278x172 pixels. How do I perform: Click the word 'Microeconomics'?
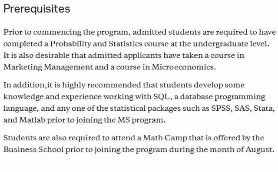point(182,67)
